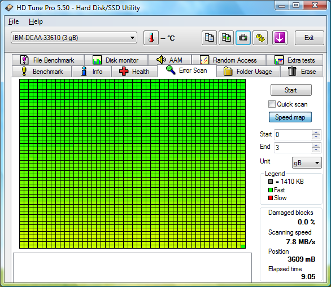Click the 7.8 MB/s scanning speed value
Image resolution: width=331 pixels, height=287 pixels.
point(300,242)
